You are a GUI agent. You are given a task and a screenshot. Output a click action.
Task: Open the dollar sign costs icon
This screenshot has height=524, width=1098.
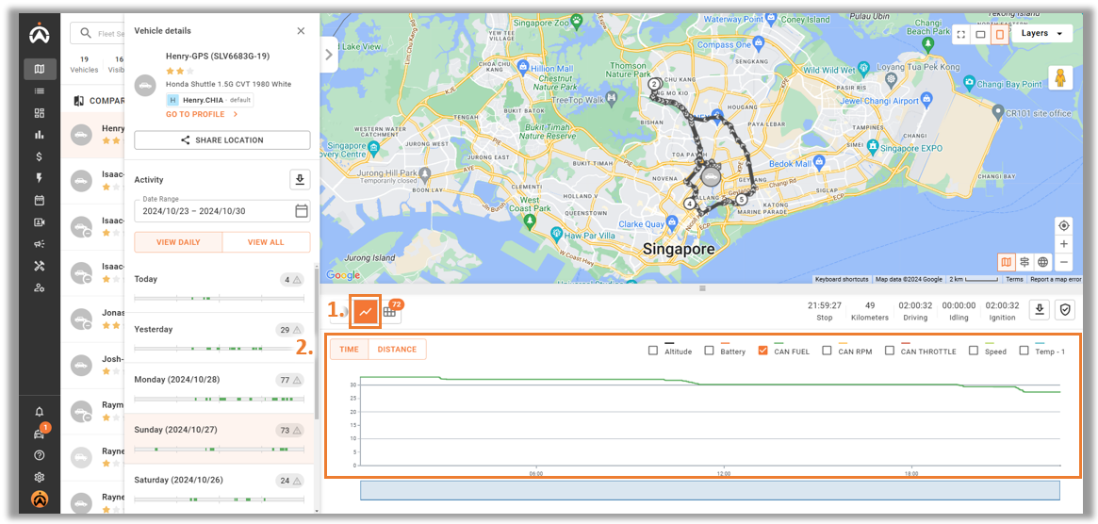pyautogui.click(x=40, y=157)
